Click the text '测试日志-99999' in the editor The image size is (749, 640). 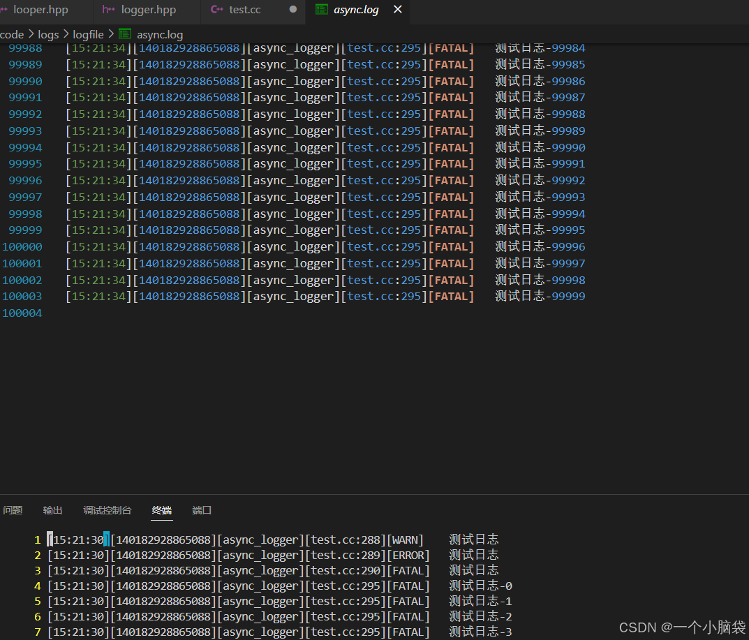point(540,296)
